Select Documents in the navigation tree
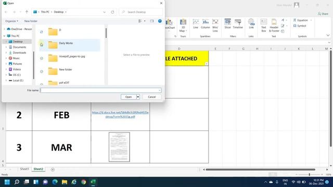 (x=19, y=47)
